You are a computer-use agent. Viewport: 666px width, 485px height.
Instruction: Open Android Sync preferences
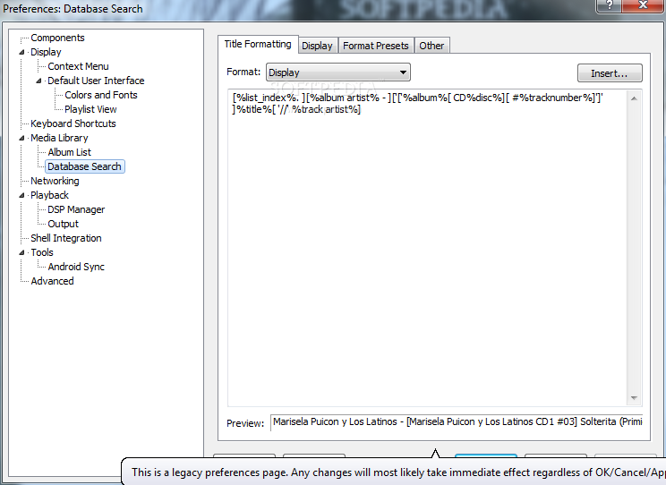76,267
